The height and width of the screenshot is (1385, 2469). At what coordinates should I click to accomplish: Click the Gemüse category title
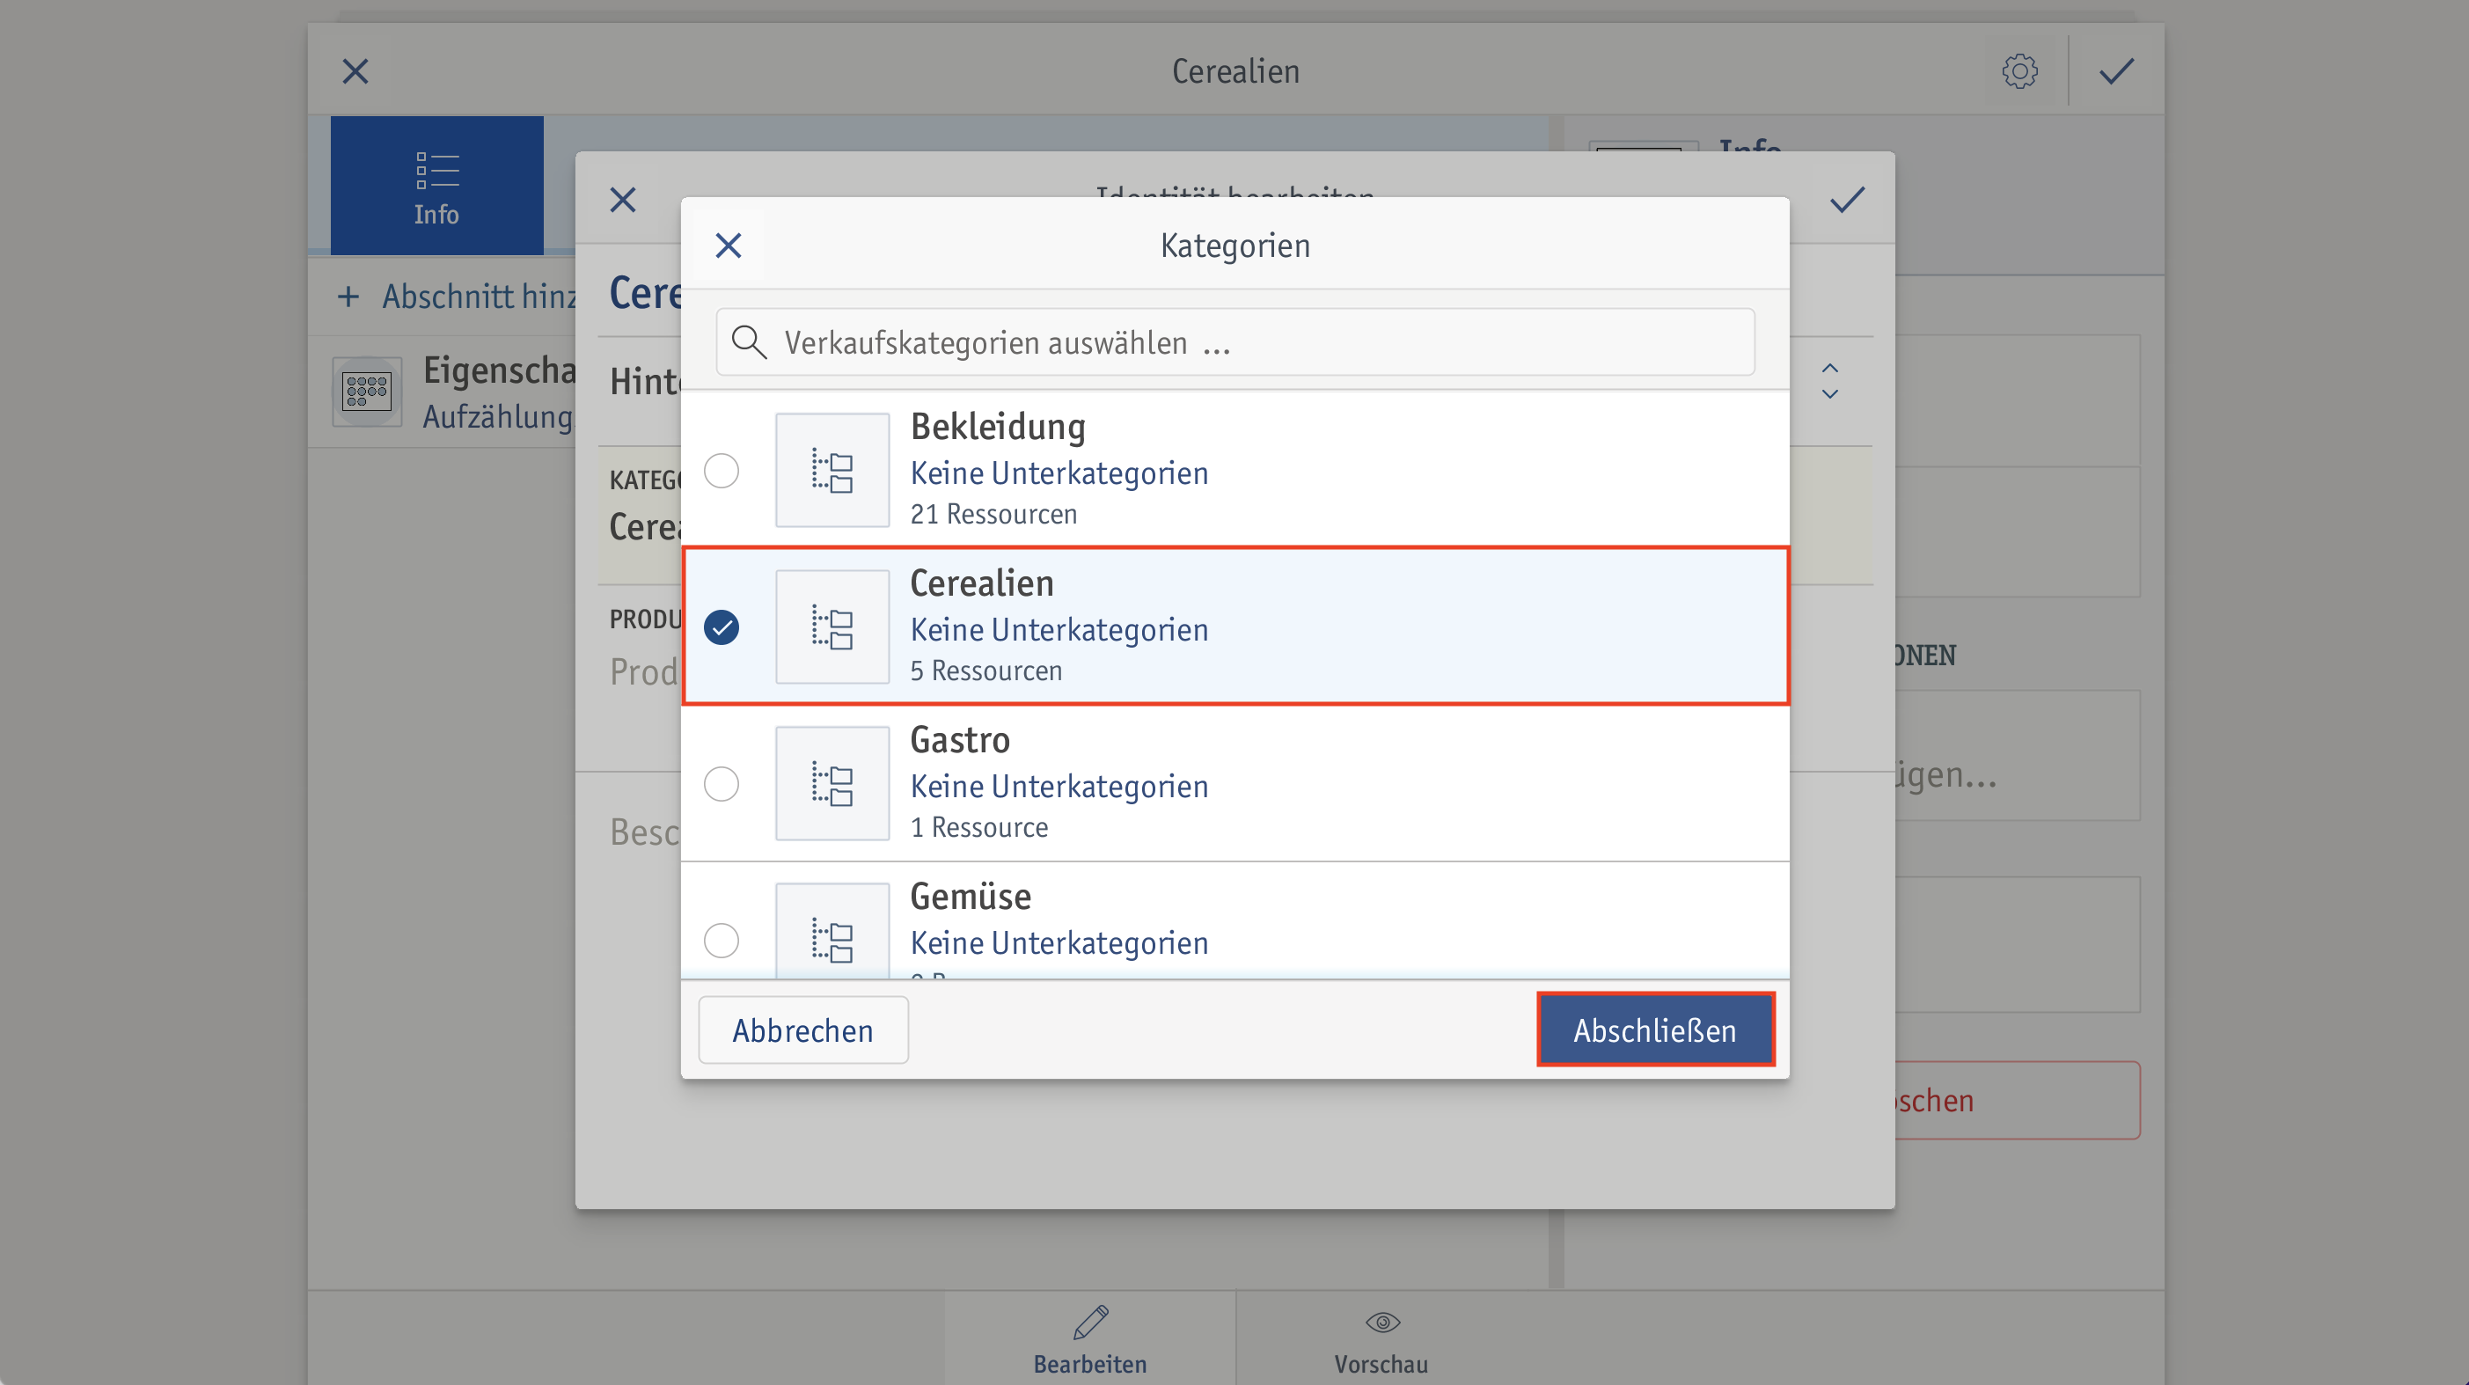pyautogui.click(x=970, y=898)
